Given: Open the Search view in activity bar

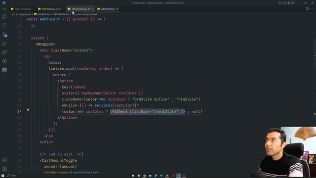Looking at the screenshot, I should pyautogui.click(x=4, y=25).
